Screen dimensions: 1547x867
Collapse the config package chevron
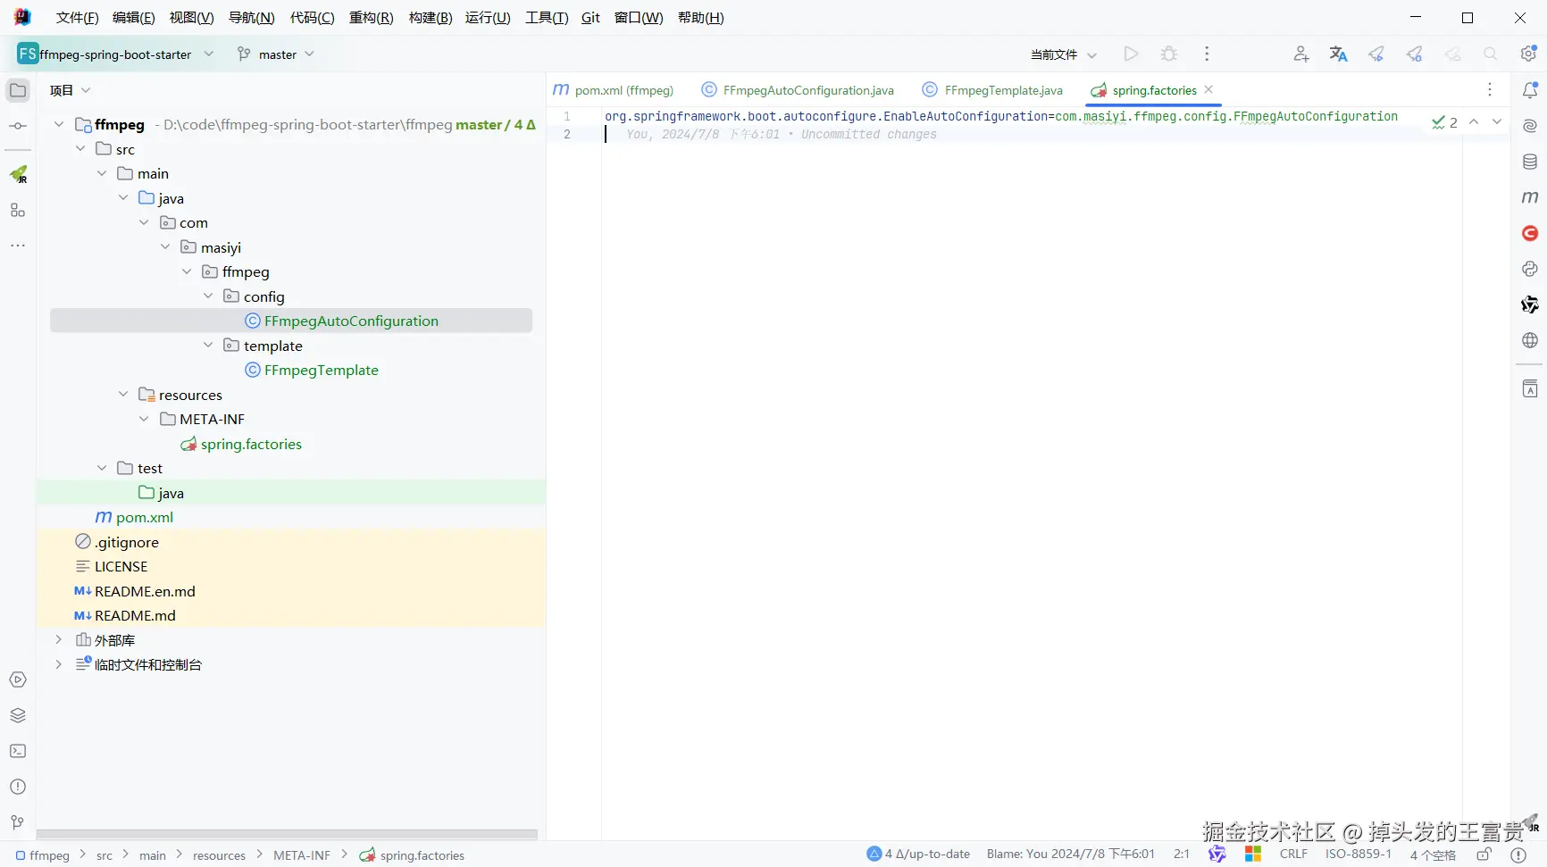[208, 296]
